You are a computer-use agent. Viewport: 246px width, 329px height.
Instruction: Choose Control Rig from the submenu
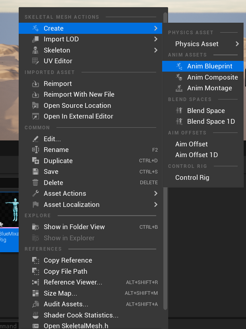point(203,177)
